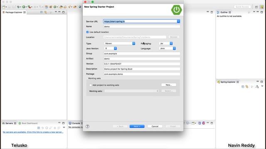Collapse all in Package Explorer
The width and height of the screenshot is (266, 149).
click(x=42, y=12)
